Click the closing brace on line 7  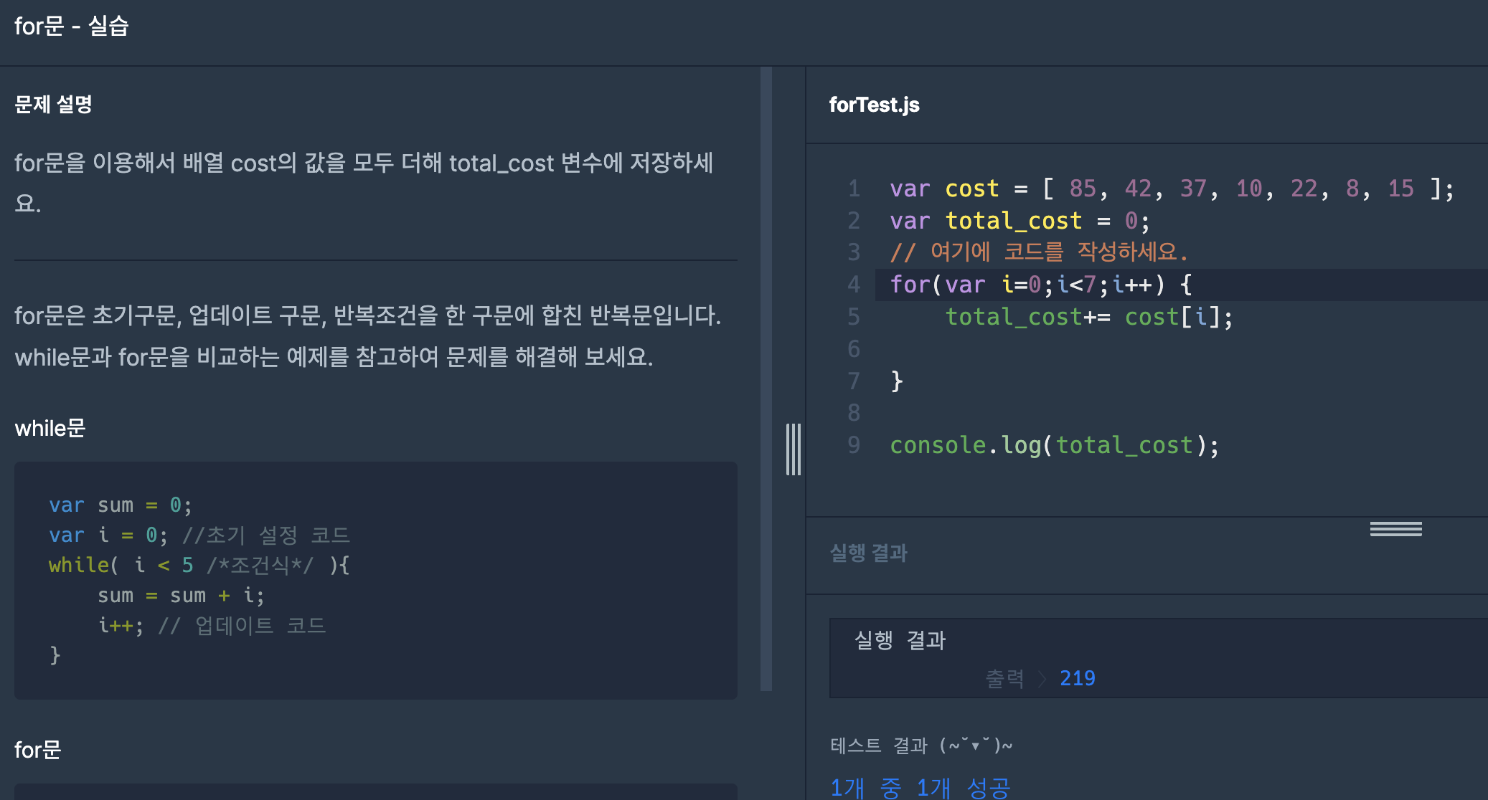[897, 381]
